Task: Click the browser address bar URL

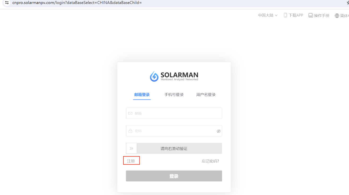Action: (77, 3)
